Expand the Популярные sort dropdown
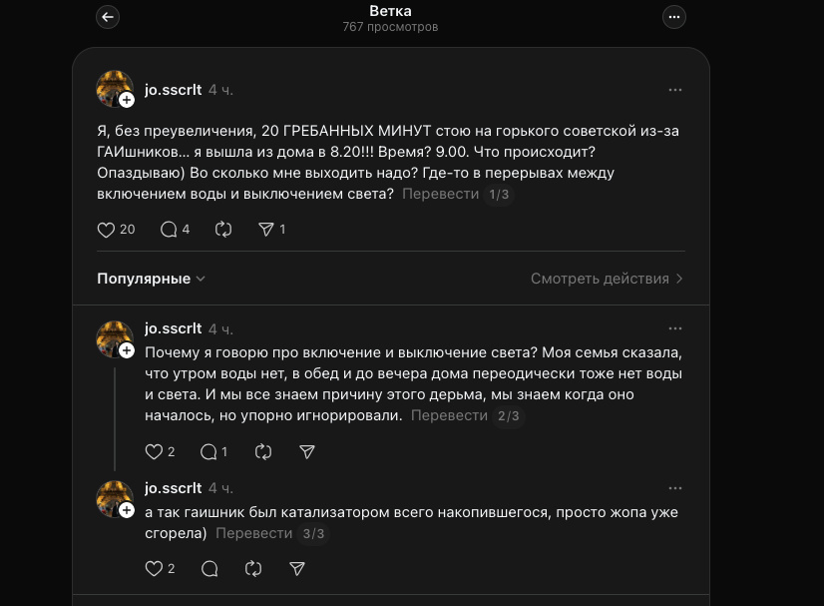 (x=151, y=279)
